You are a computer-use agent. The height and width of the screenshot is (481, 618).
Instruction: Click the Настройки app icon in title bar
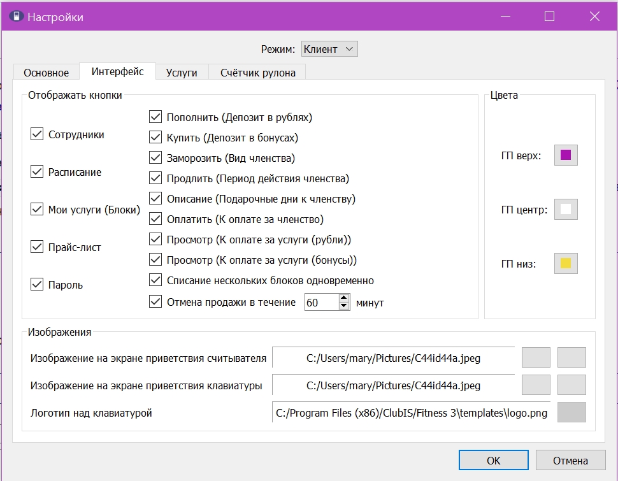click(16, 16)
